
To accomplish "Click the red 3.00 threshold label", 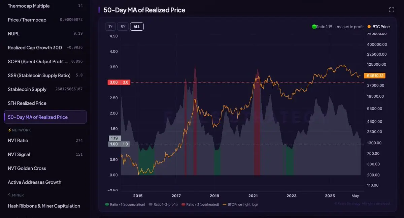I will (x=114, y=82).
